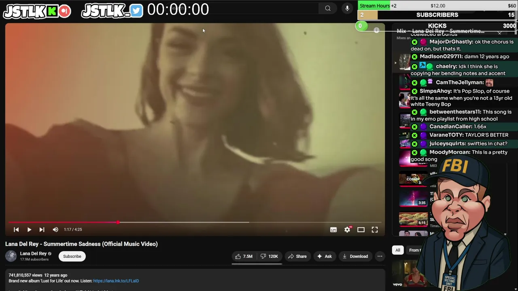This screenshot has width=518, height=291.
Task: Click VaraneTOTY's TAYLOR'S BETTER message
Action: coord(459,135)
